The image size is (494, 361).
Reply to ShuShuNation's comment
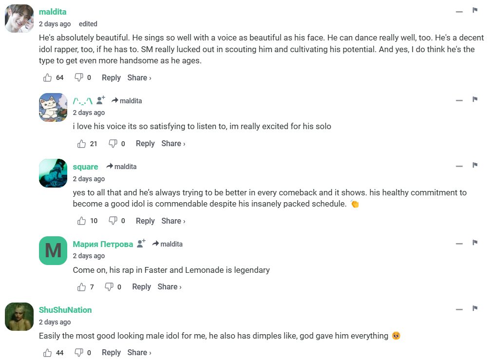(x=111, y=353)
